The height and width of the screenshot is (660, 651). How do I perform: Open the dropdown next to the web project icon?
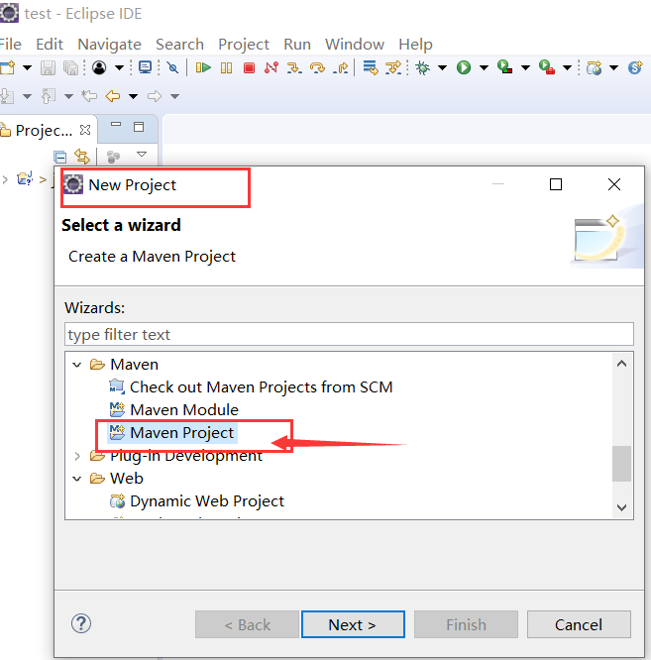614,67
